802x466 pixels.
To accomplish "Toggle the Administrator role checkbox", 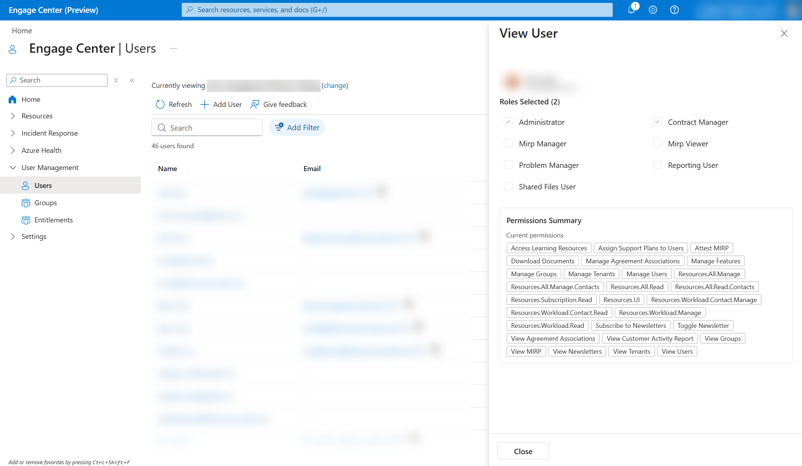I will pos(508,122).
